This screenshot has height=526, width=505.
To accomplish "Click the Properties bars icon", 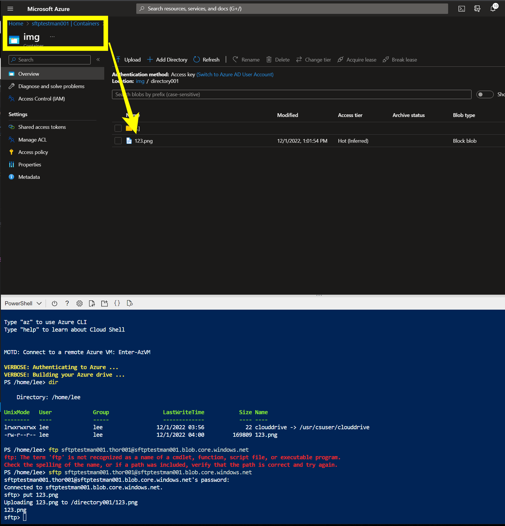I will point(12,164).
